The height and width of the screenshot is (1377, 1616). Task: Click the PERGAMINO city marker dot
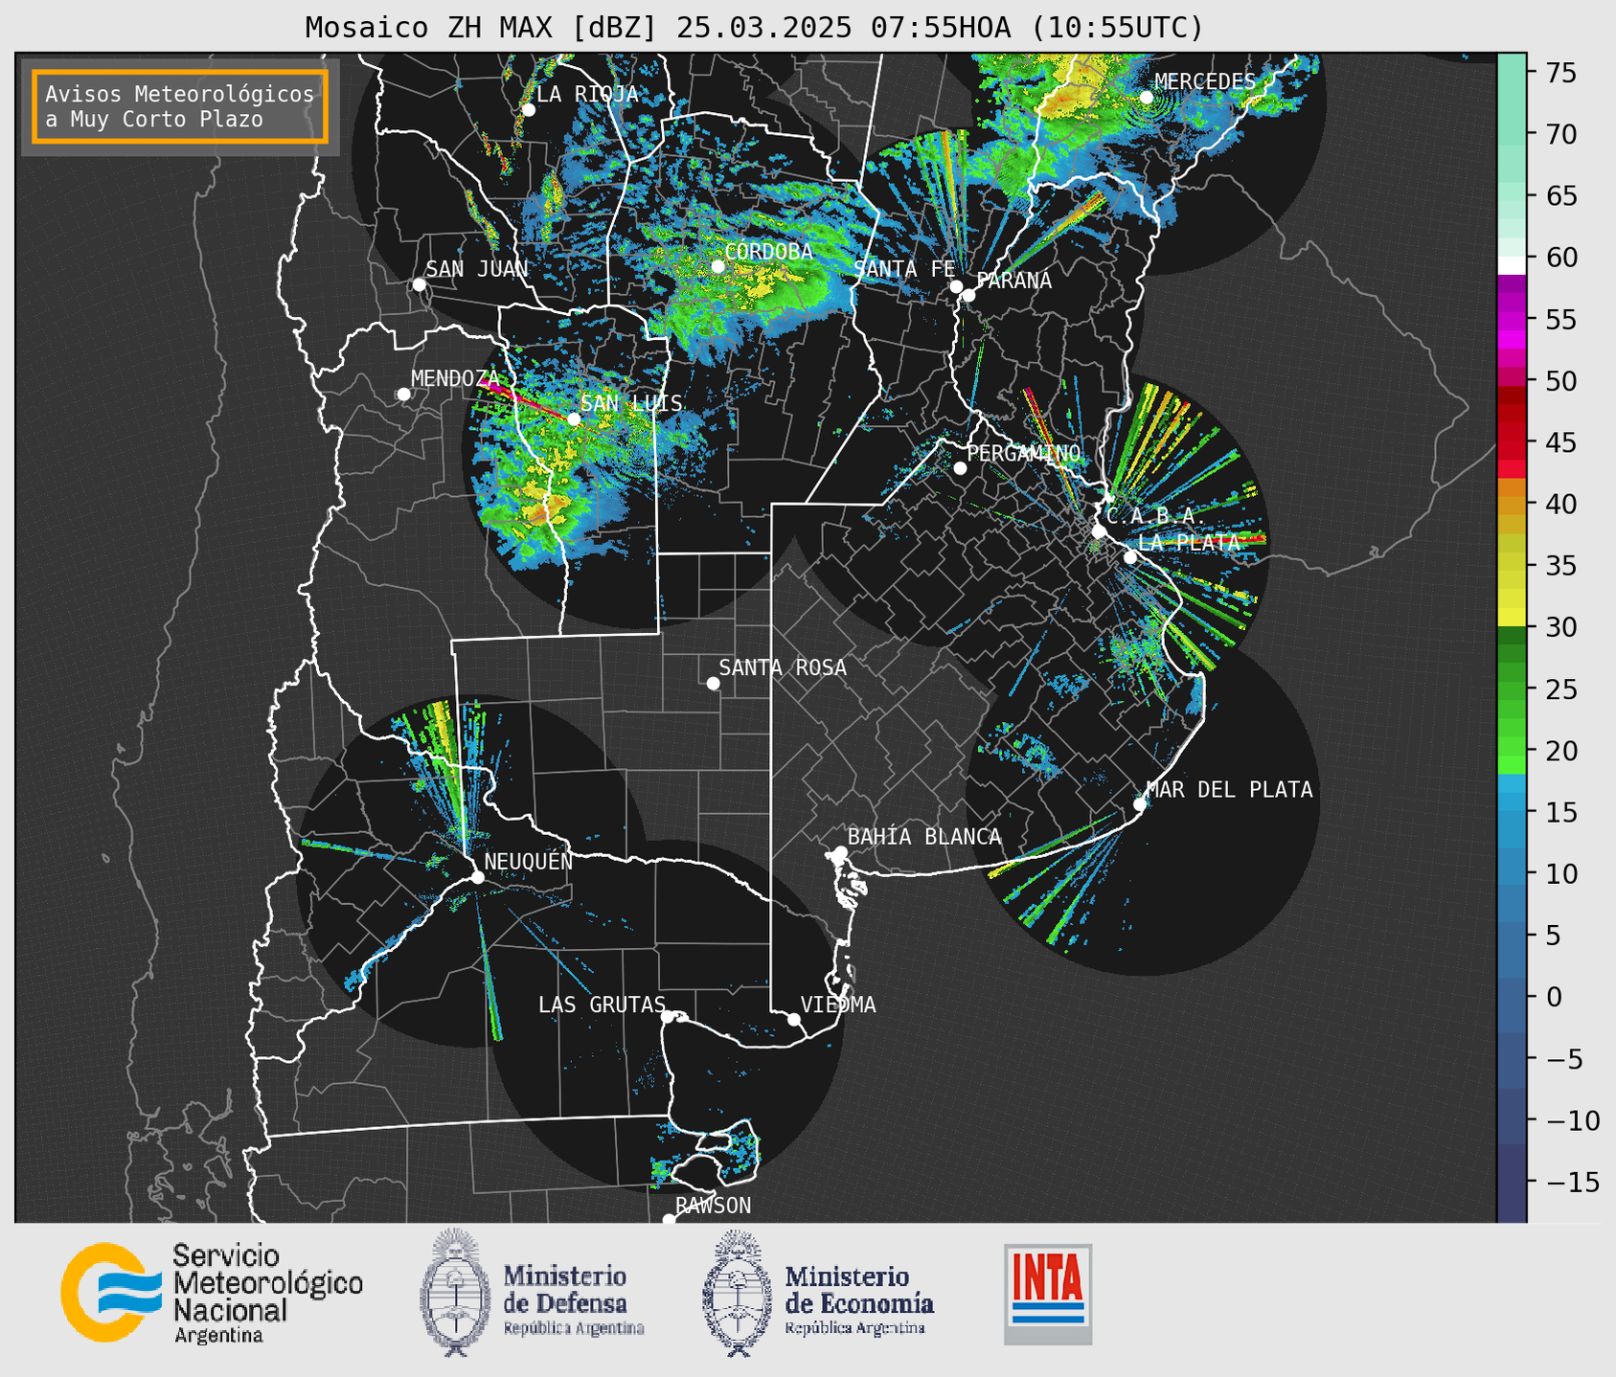coord(960,468)
